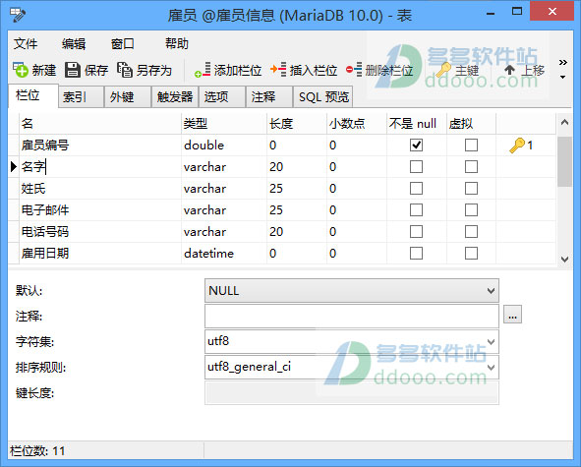Click the field list scroll up arrow
This screenshot has width=581, height=467.
coord(564,122)
